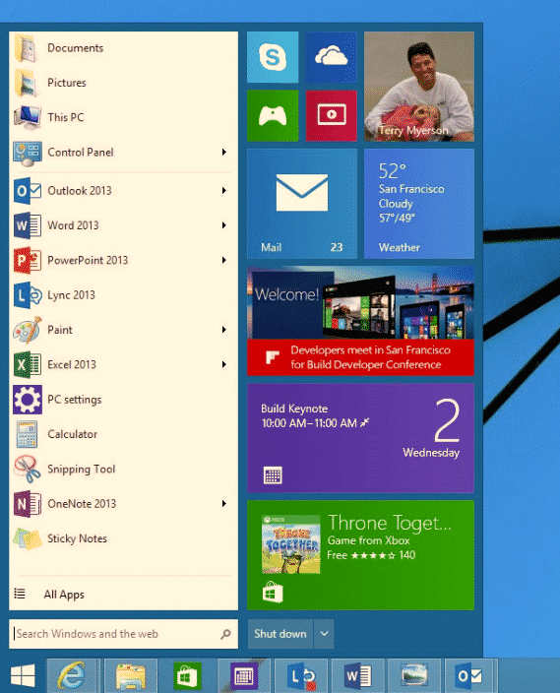Viewport: 560px width, 693px height.
Task: Click the OneNote 2013 icon
Action: tap(27, 504)
